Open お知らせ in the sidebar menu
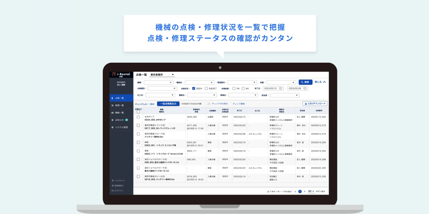The image size is (429, 214). [119, 120]
